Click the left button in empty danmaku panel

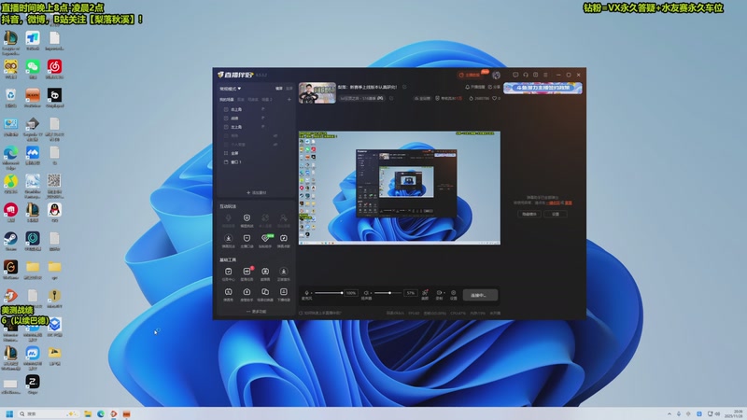pos(529,215)
